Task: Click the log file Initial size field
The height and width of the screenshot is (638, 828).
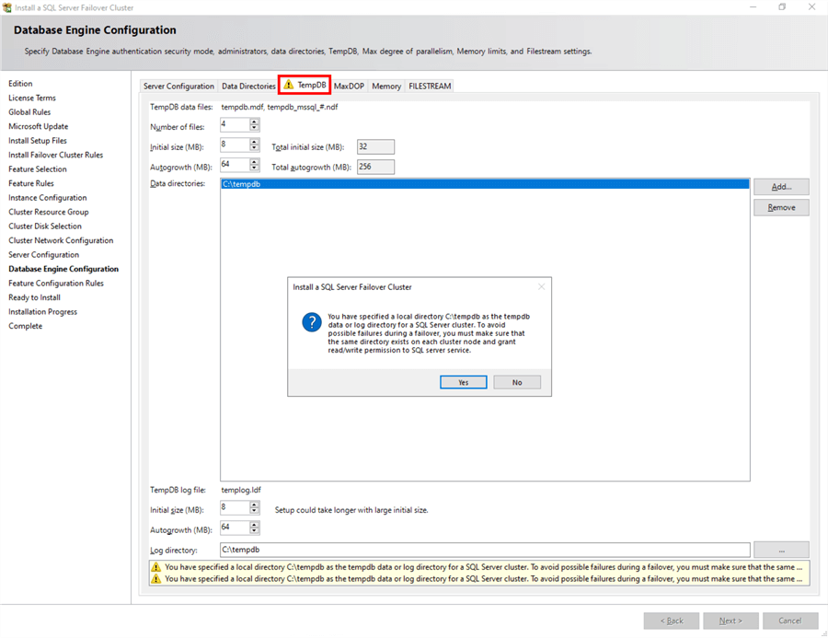Action: tap(235, 508)
